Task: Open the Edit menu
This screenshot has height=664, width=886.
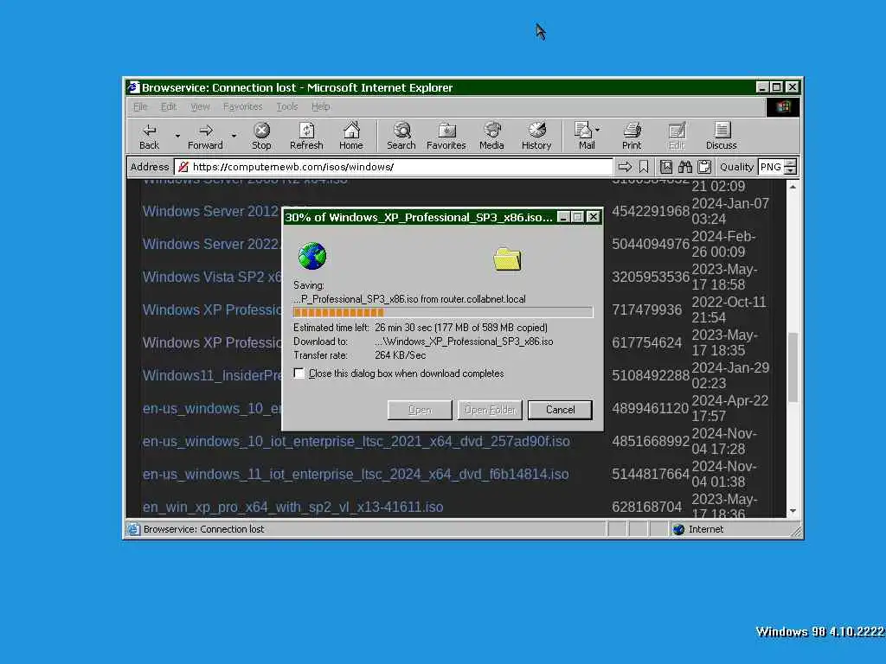Action: pyautogui.click(x=169, y=106)
